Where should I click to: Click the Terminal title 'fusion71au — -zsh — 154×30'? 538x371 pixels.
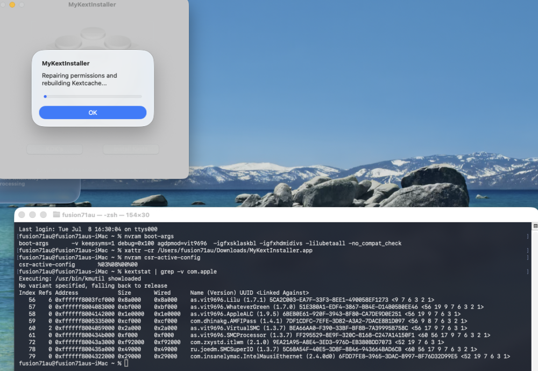[105, 215]
